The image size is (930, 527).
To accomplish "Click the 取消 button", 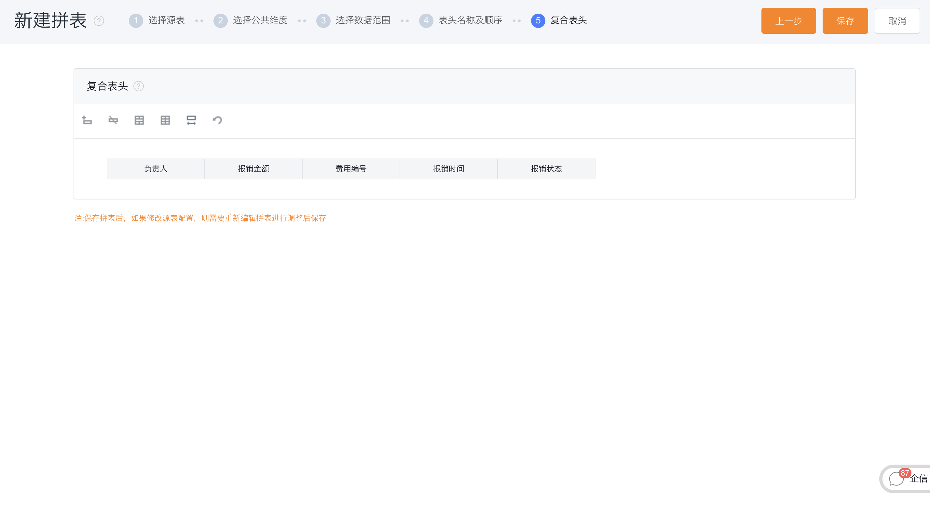I will point(897,21).
